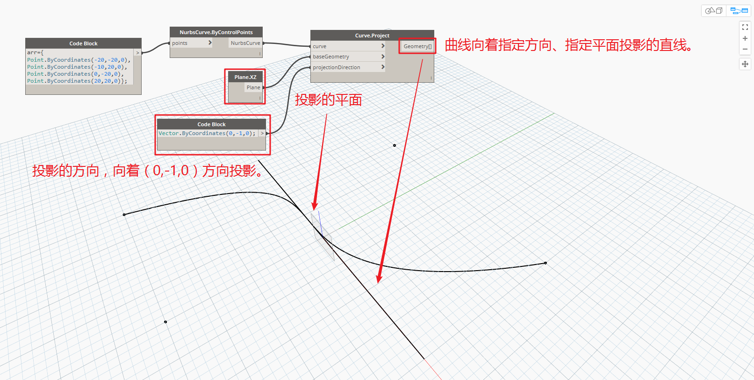Expand the chevron beside baseGeometry input
Screen dimensions: 754x380
pyautogui.click(x=383, y=57)
